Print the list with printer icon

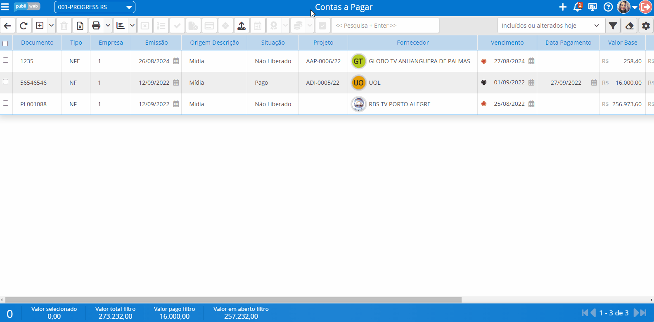[x=96, y=26]
